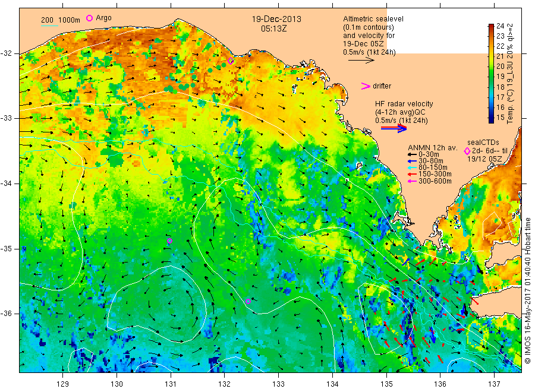Click the Argo float marker near 131E 35S

pos(169,241)
